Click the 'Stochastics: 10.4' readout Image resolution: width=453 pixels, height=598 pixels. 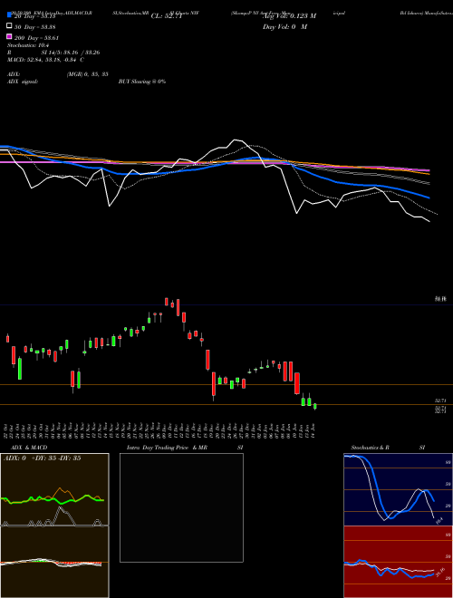28,45
